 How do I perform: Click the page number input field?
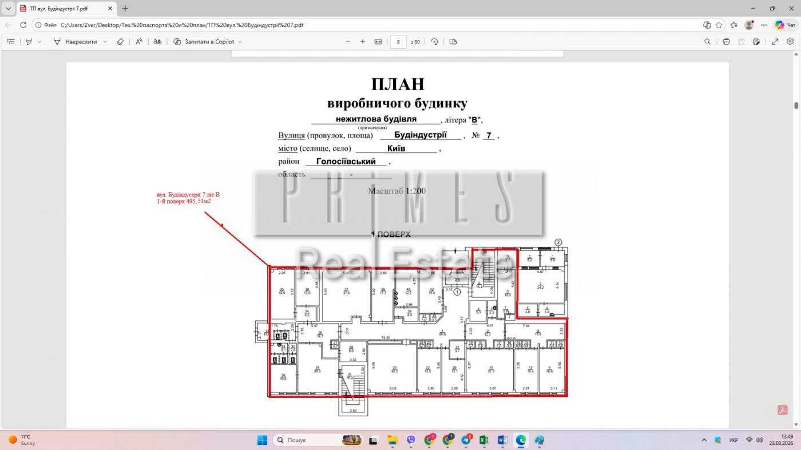click(398, 42)
